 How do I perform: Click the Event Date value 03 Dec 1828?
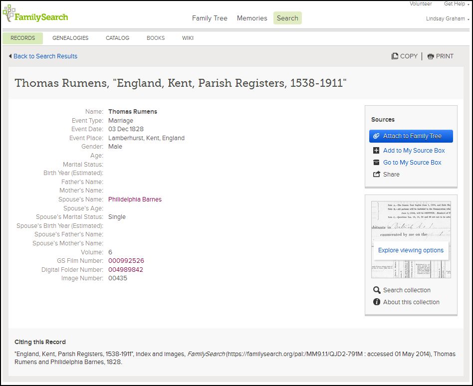[126, 129]
